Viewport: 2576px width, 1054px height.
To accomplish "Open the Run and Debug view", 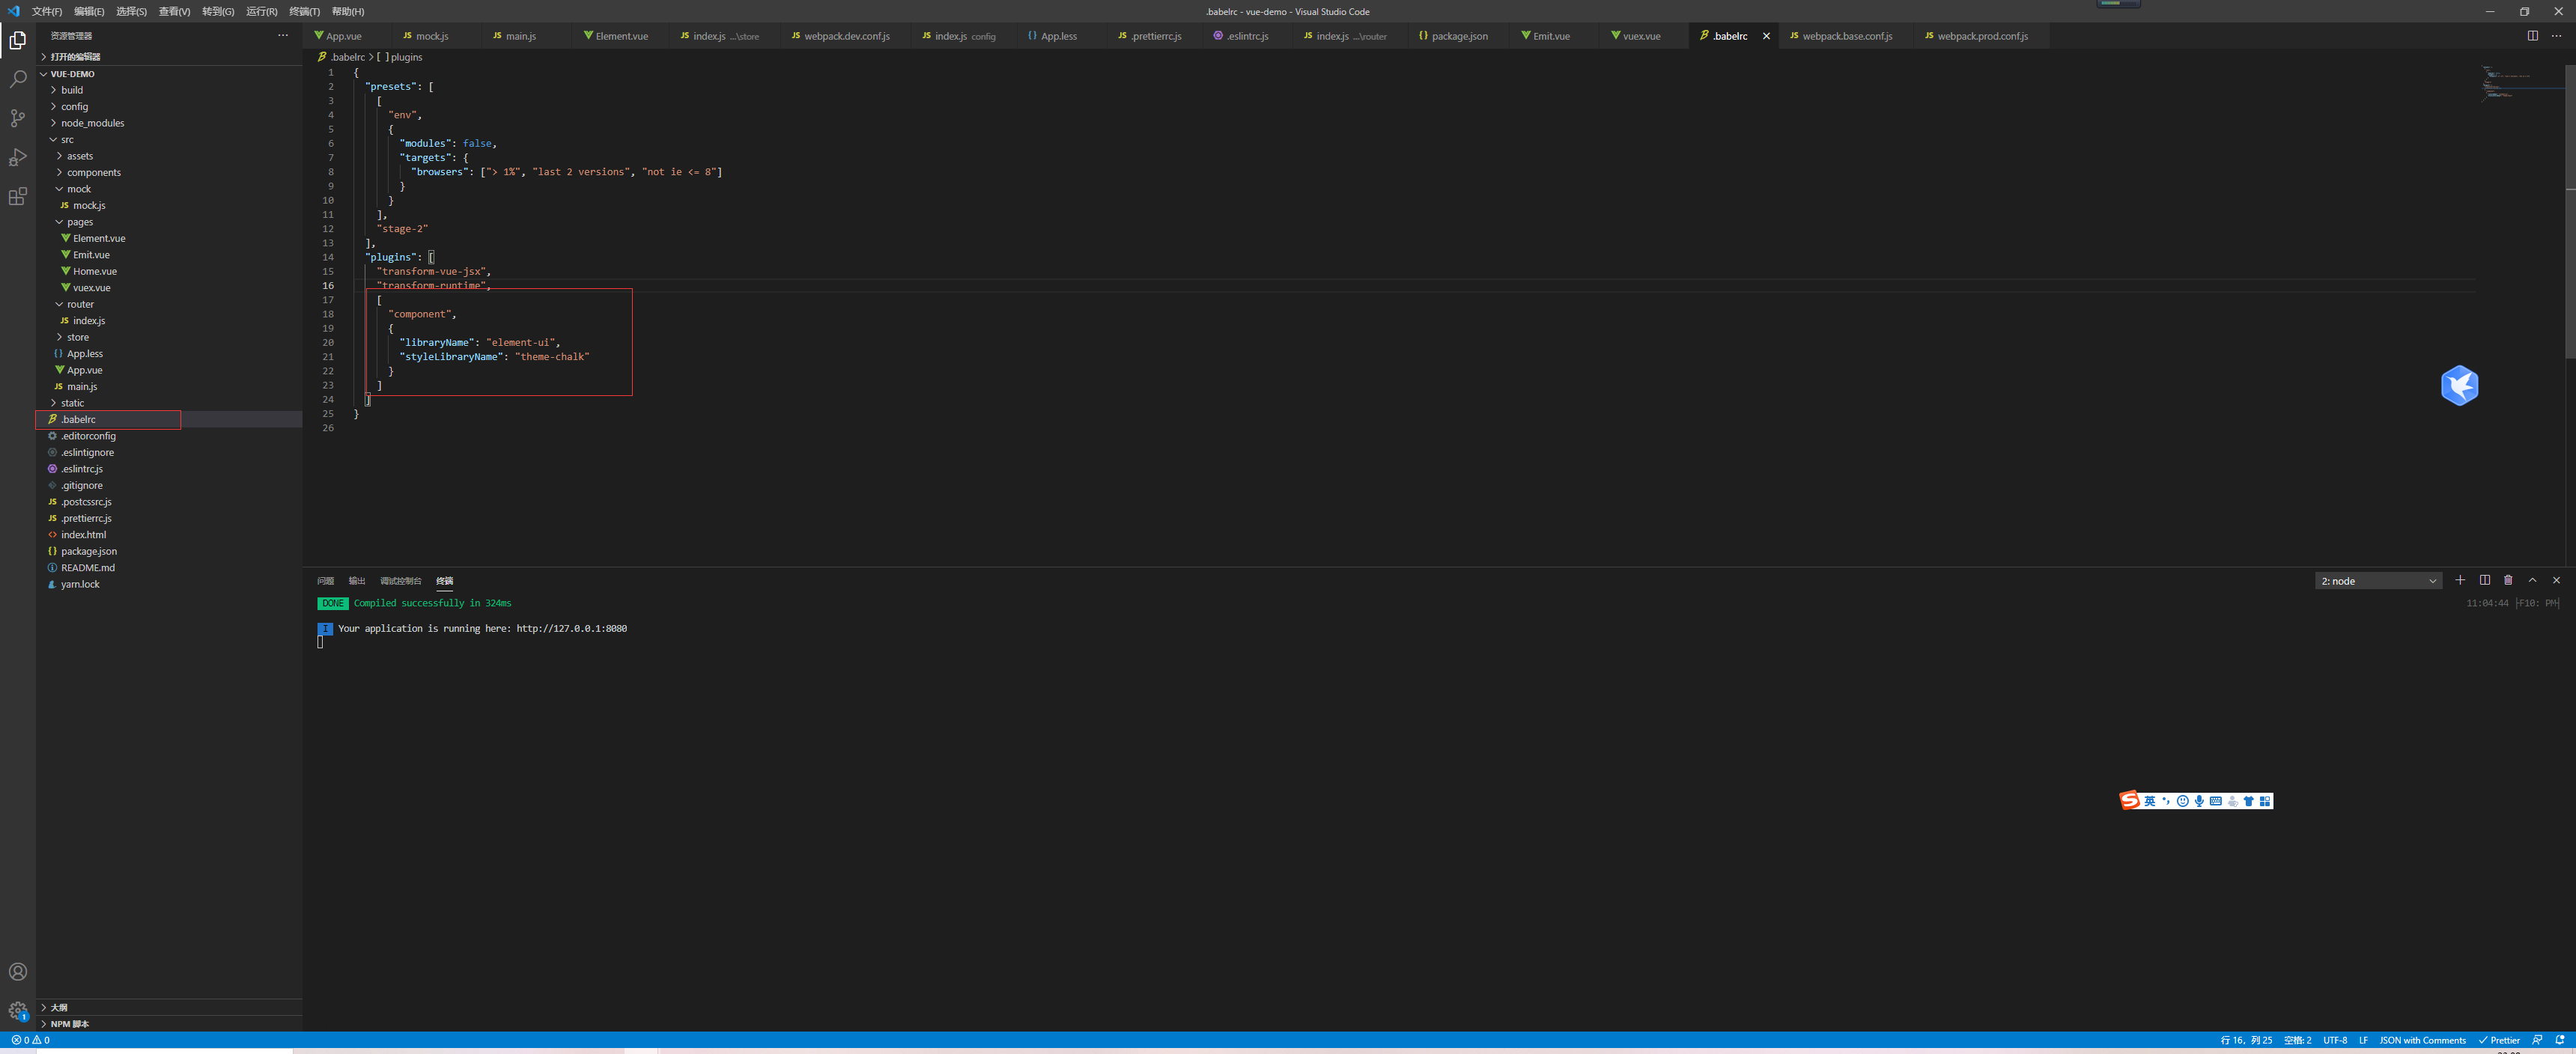I will click(18, 157).
